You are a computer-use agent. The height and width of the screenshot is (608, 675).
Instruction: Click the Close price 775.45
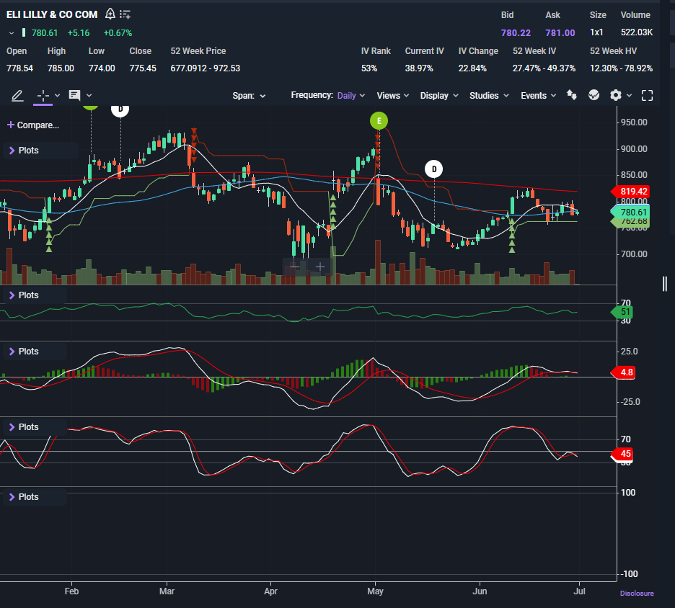143,68
